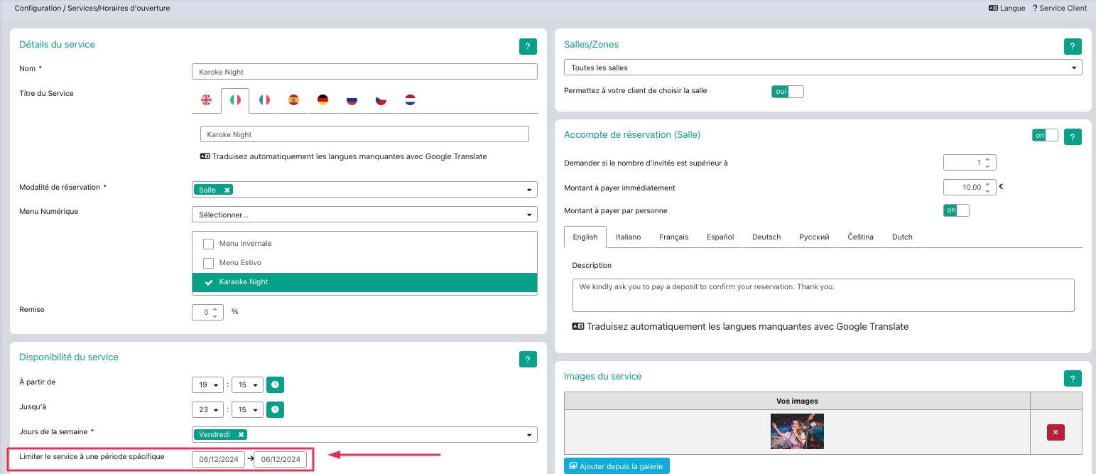Check the Menu Estivo checkbox
The width and height of the screenshot is (1096, 474).
[209, 263]
